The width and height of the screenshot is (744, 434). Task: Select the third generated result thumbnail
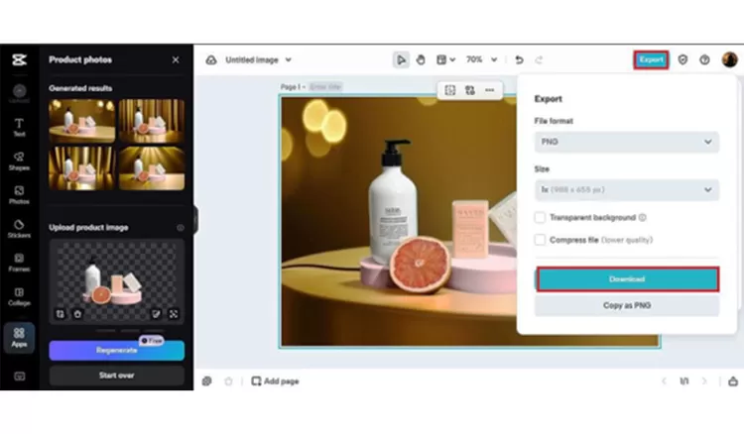pyautogui.click(x=81, y=168)
